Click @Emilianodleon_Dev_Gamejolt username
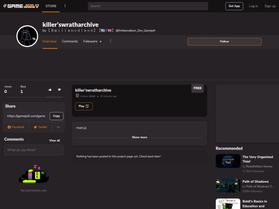The height and width of the screenshot is (209, 279). coord(135,30)
